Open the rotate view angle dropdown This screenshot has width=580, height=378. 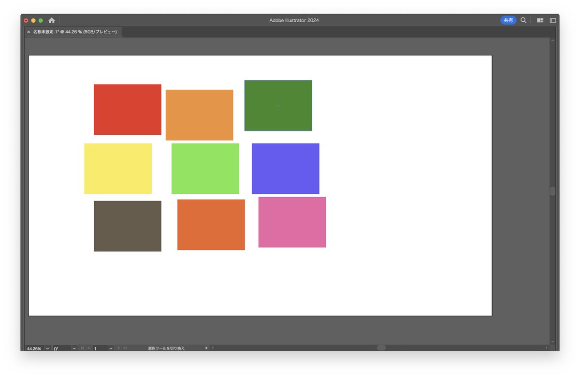[74, 348]
